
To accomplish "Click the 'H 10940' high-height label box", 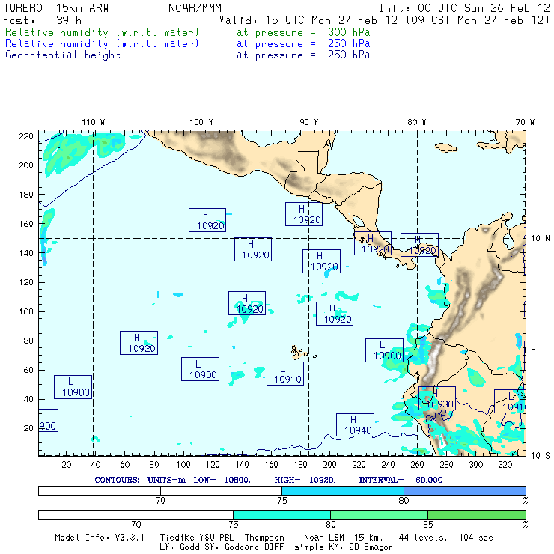I will pyautogui.click(x=355, y=424).
